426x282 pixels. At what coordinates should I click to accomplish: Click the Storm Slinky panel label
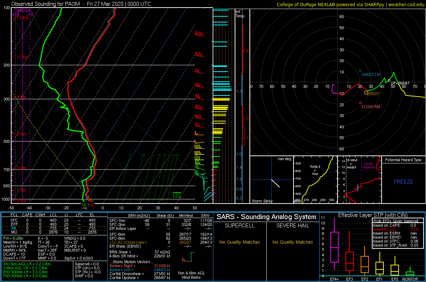point(262,201)
